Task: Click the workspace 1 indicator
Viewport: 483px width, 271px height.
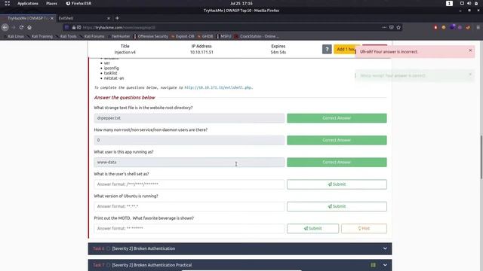Action: coord(449,3)
